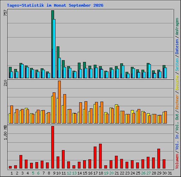
Task: Click the red Volumen bar on day 18
Action: [100, 156]
